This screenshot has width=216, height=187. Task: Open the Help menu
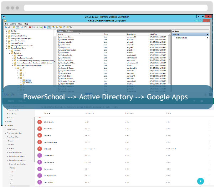click(x=26, y=24)
